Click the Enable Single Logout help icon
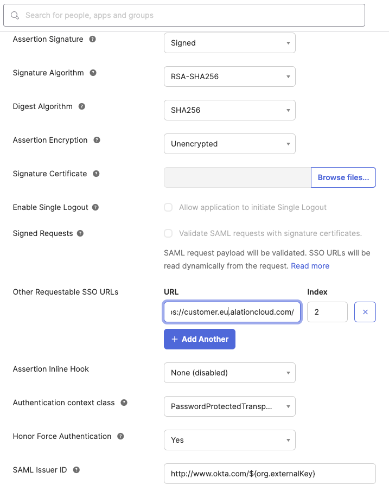The height and width of the screenshot is (491, 389). point(95,207)
